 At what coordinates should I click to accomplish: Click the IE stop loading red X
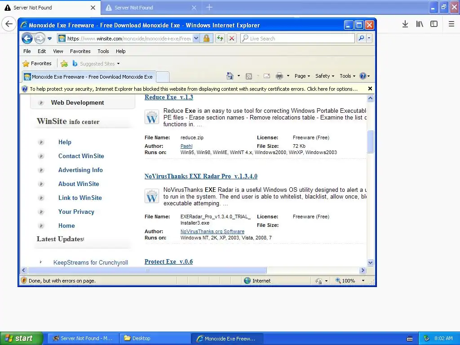(x=232, y=39)
